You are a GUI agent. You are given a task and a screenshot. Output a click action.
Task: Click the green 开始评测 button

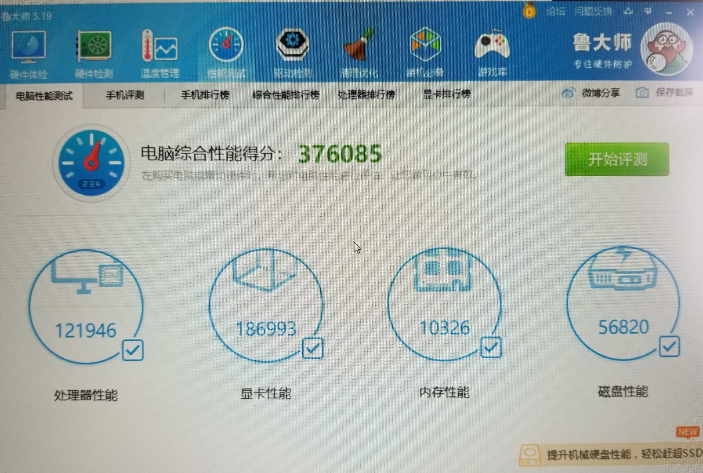tap(617, 159)
